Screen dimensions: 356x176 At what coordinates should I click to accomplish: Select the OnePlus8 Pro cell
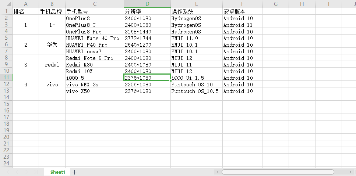pyautogui.click(x=95, y=31)
